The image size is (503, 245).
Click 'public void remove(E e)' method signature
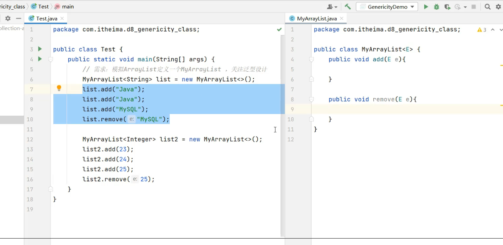coord(373,99)
